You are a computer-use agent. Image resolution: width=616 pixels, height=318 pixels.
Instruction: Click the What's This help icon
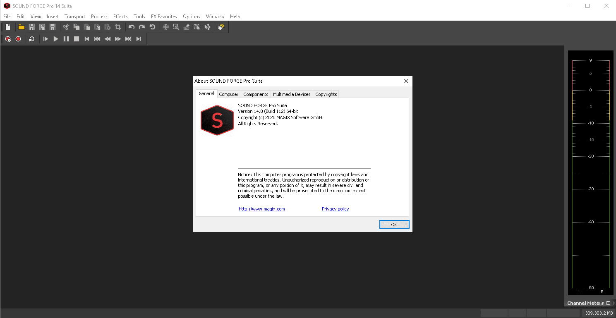coord(221,27)
